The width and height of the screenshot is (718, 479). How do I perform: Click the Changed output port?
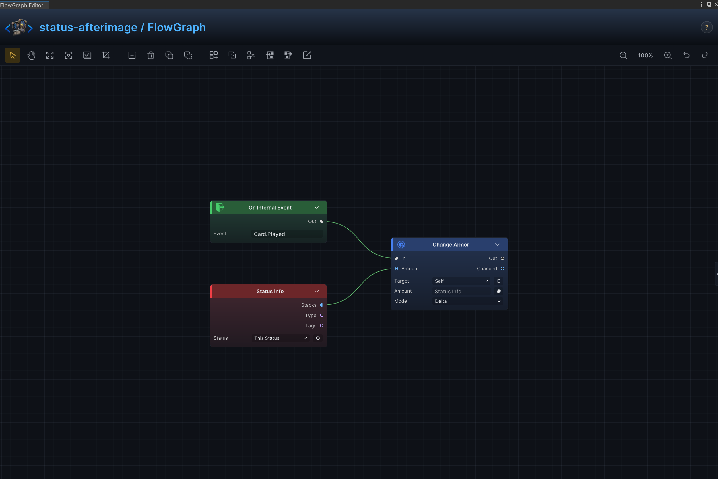pos(502,269)
